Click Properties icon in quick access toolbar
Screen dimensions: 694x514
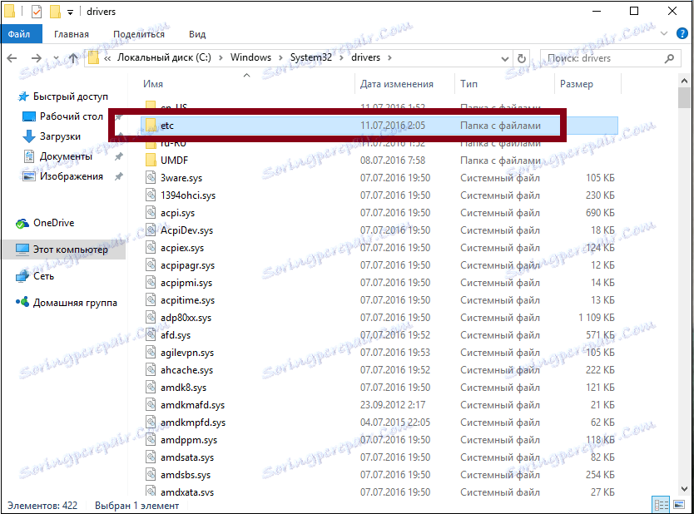click(x=37, y=12)
